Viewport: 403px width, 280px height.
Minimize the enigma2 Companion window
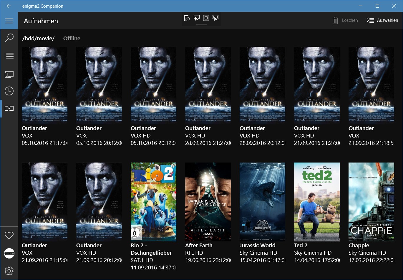(x=361, y=6)
